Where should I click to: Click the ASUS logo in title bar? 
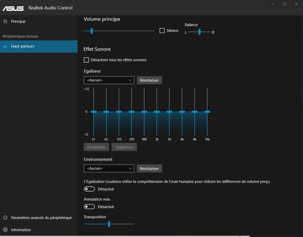pos(13,8)
